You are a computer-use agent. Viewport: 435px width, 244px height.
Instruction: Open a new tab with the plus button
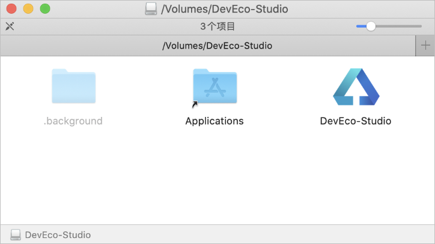pyautogui.click(x=425, y=46)
